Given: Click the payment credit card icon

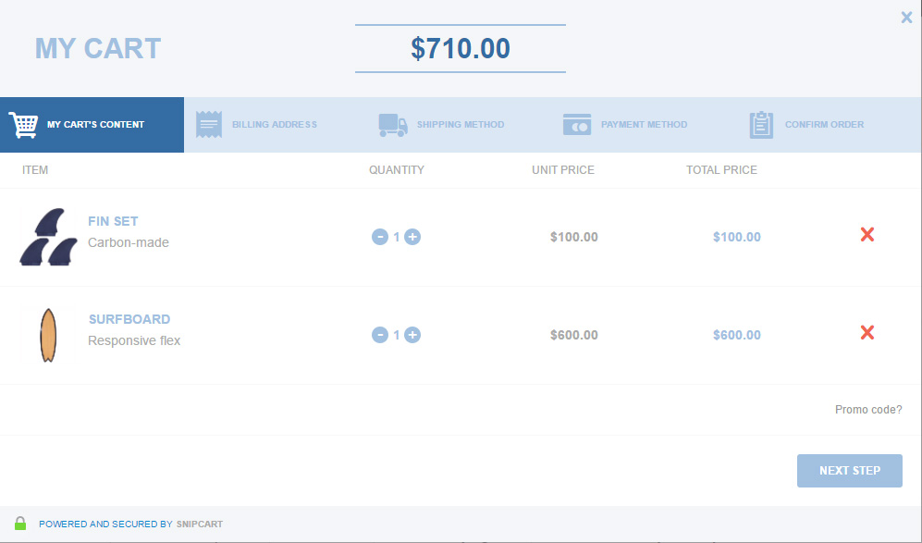Looking at the screenshot, I should 577,125.
